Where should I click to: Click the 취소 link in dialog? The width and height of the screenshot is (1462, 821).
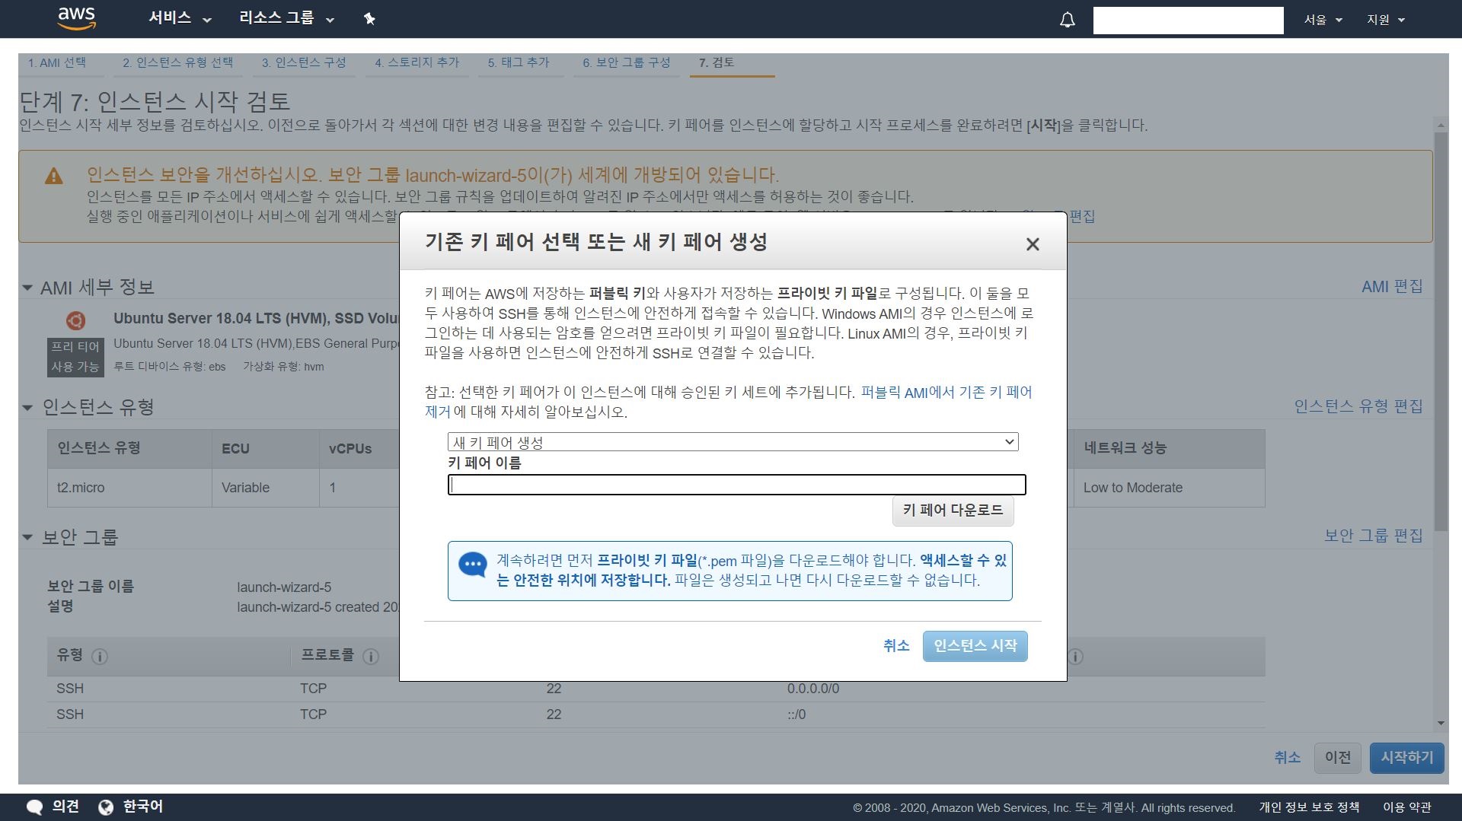click(x=895, y=646)
